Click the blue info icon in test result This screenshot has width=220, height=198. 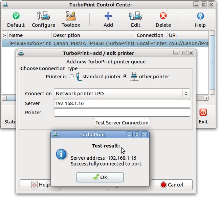(x=61, y=154)
